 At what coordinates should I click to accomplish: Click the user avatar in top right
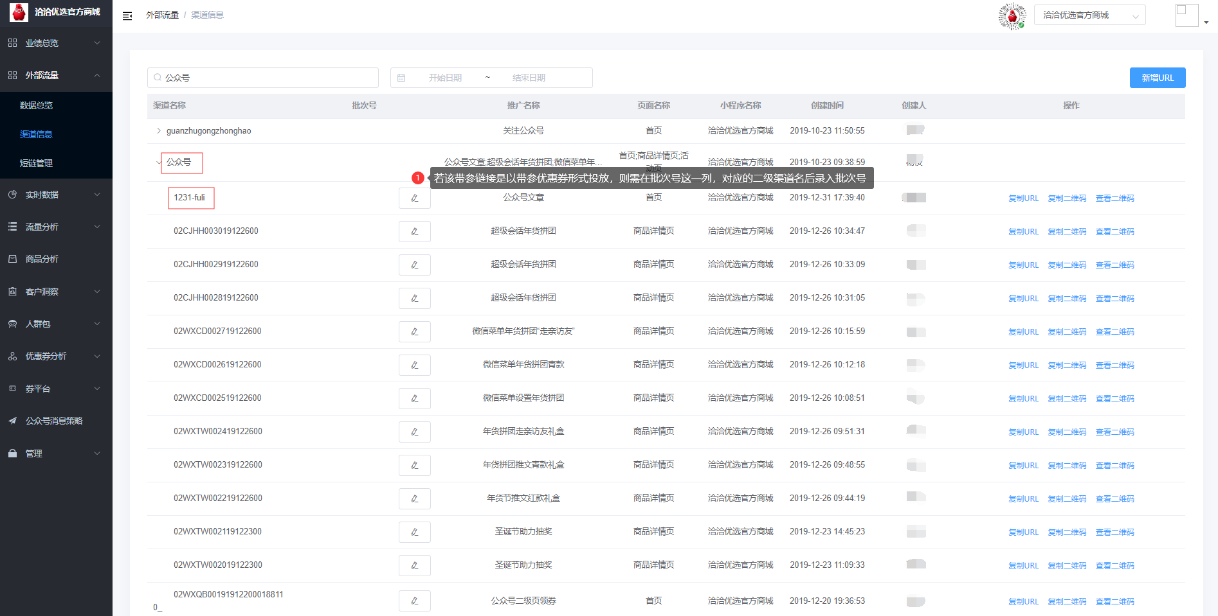click(1186, 15)
